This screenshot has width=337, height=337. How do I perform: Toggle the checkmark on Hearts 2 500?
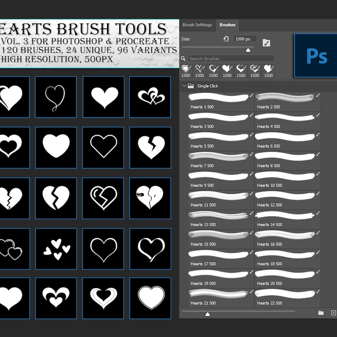coord(319,96)
